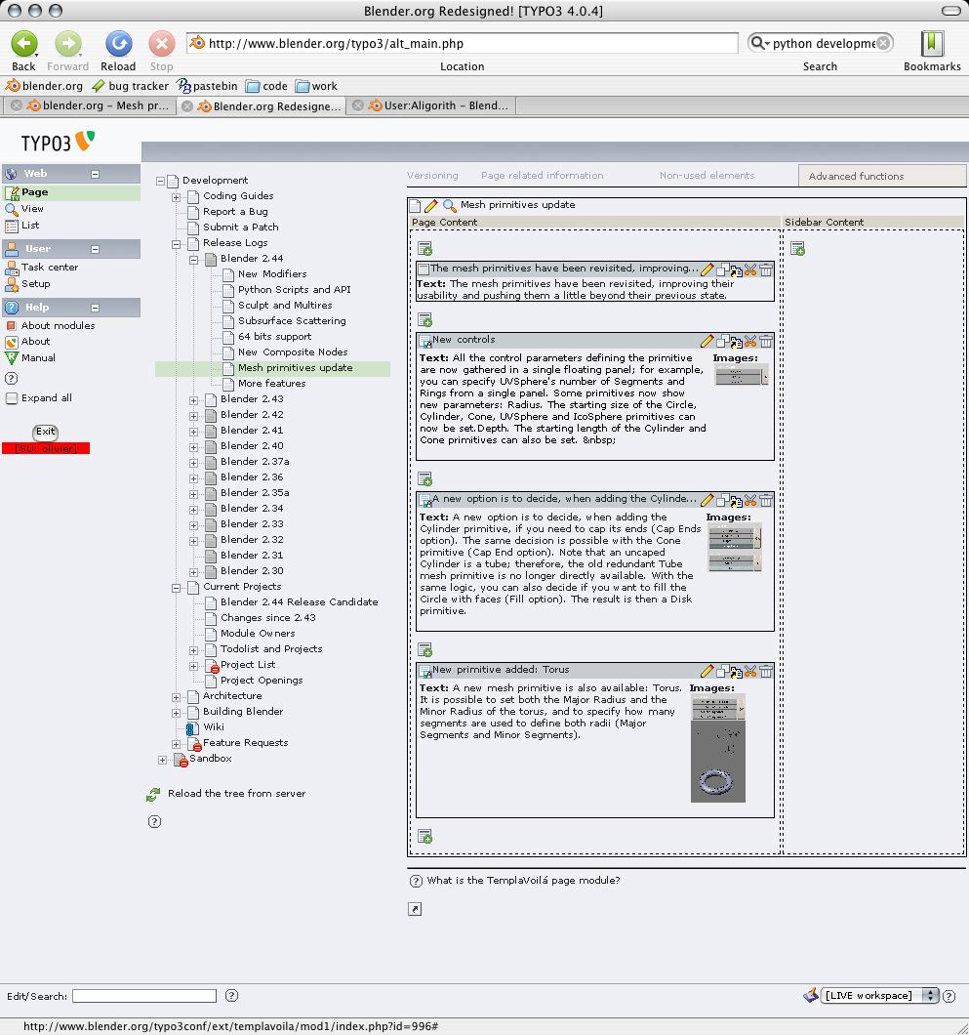Create reference for 'New controls' element
The image size is (969, 1035).
click(x=736, y=342)
